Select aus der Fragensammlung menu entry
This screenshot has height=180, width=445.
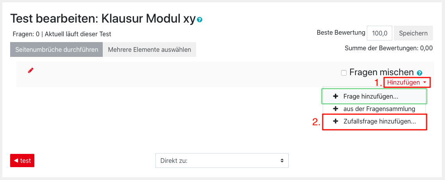pyautogui.click(x=379, y=109)
